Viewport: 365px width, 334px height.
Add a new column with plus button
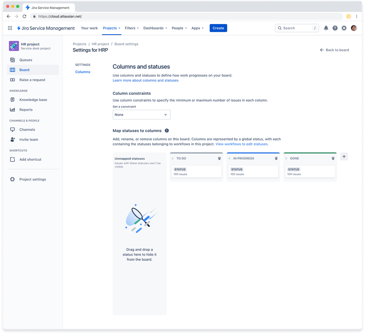click(344, 156)
